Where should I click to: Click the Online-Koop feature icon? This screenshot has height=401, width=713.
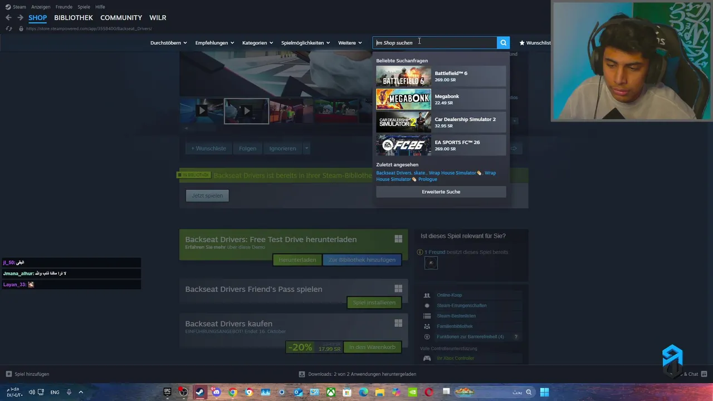pyautogui.click(x=427, y=295)
